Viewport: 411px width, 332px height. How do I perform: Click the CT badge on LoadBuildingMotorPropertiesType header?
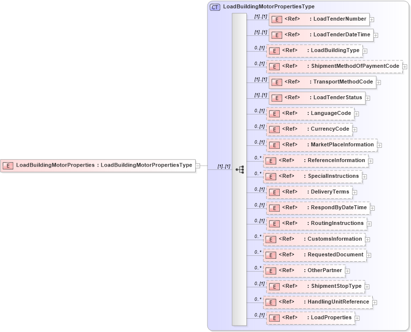[x=214, y=7]
